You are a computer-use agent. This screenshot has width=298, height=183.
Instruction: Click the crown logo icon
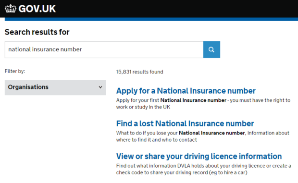[x=11, y=9]
